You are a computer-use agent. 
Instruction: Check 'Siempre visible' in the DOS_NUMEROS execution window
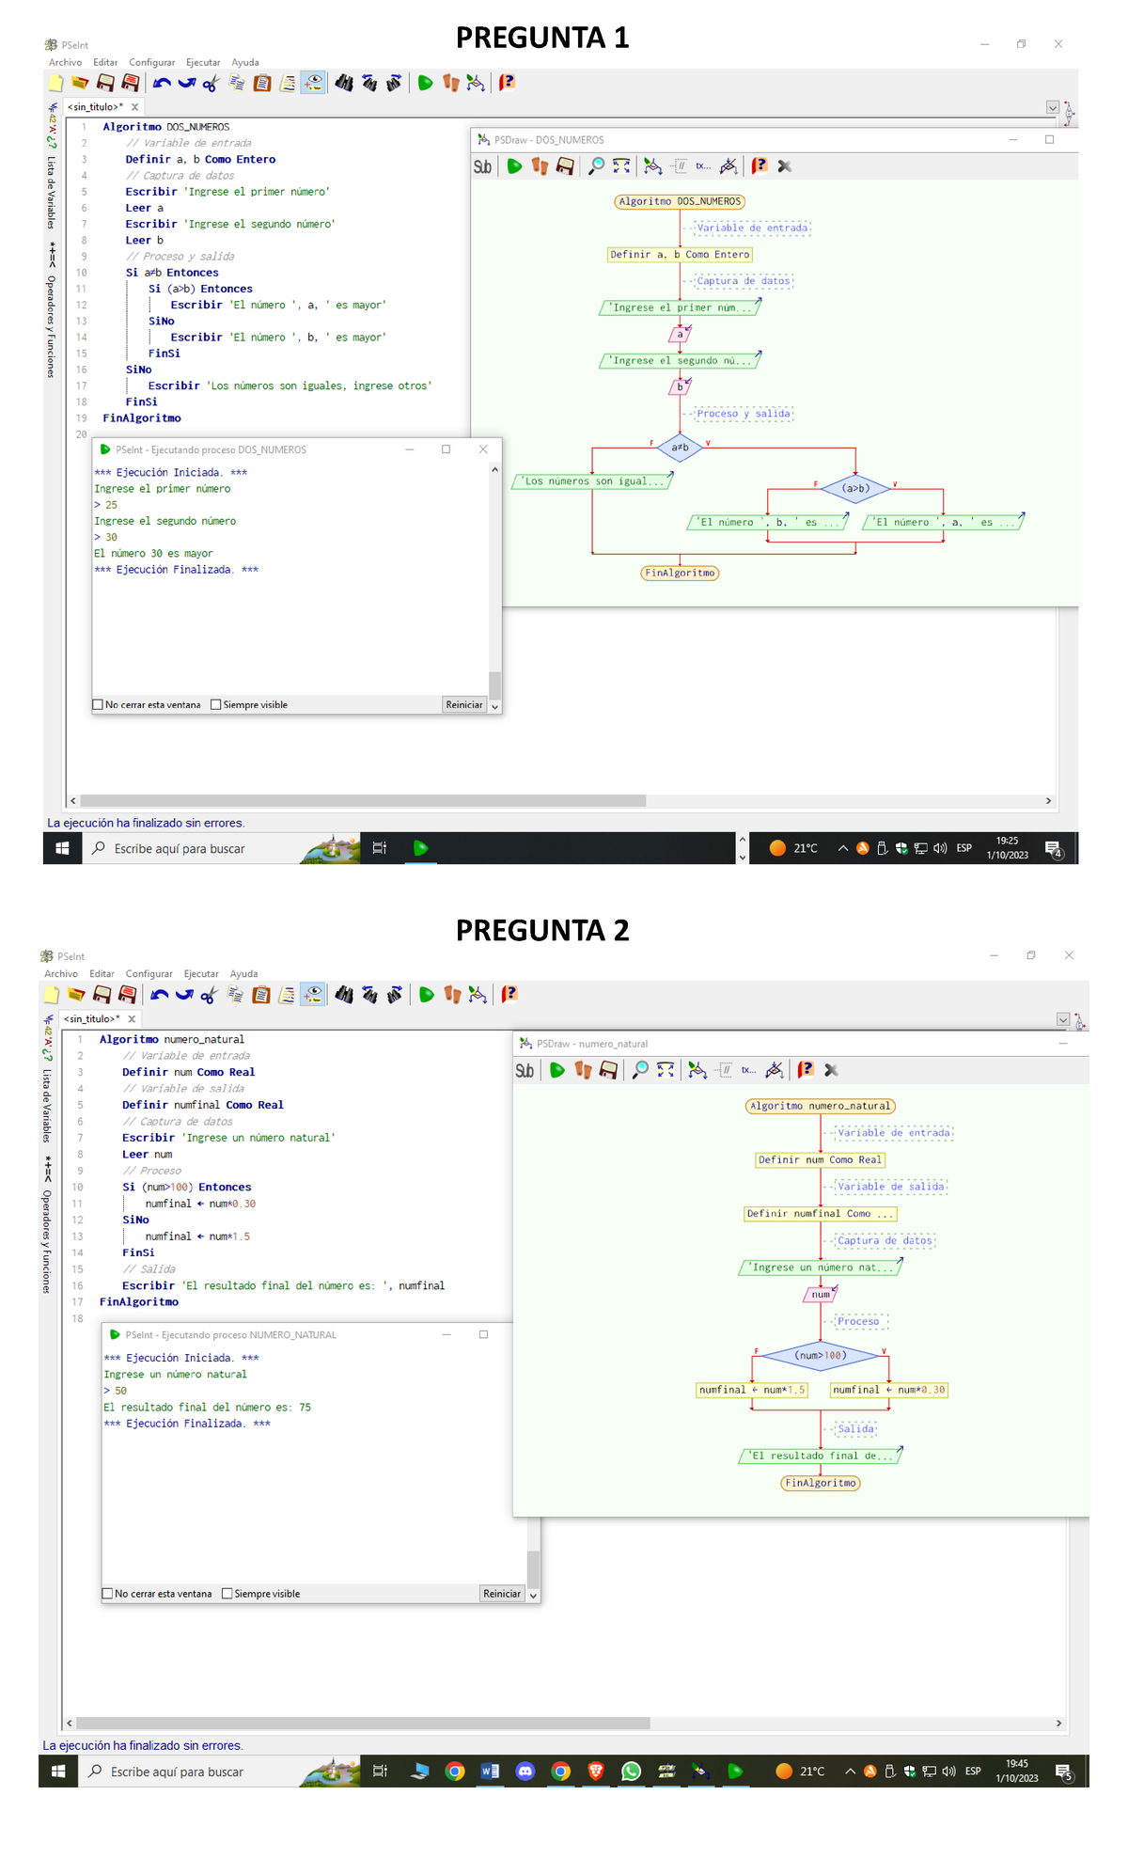pyautogui.click(x=216, y=704)
